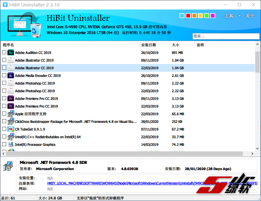The height and width of the screenshot is (201, 261).
Task: Click the Intel(R) C++ Redistributables icon
Action: point(11,137)
